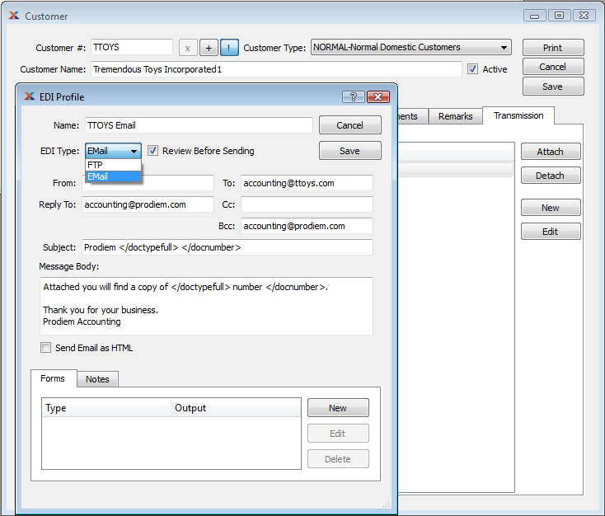Image resolution: width=605 pixels, height=516 pixels.
Task: Save the EDI Profile
Action: coord(349,151)
